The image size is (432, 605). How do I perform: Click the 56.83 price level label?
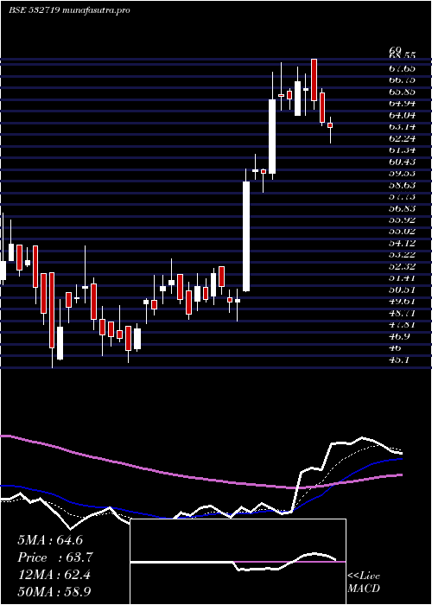click(x=402, y=208)
